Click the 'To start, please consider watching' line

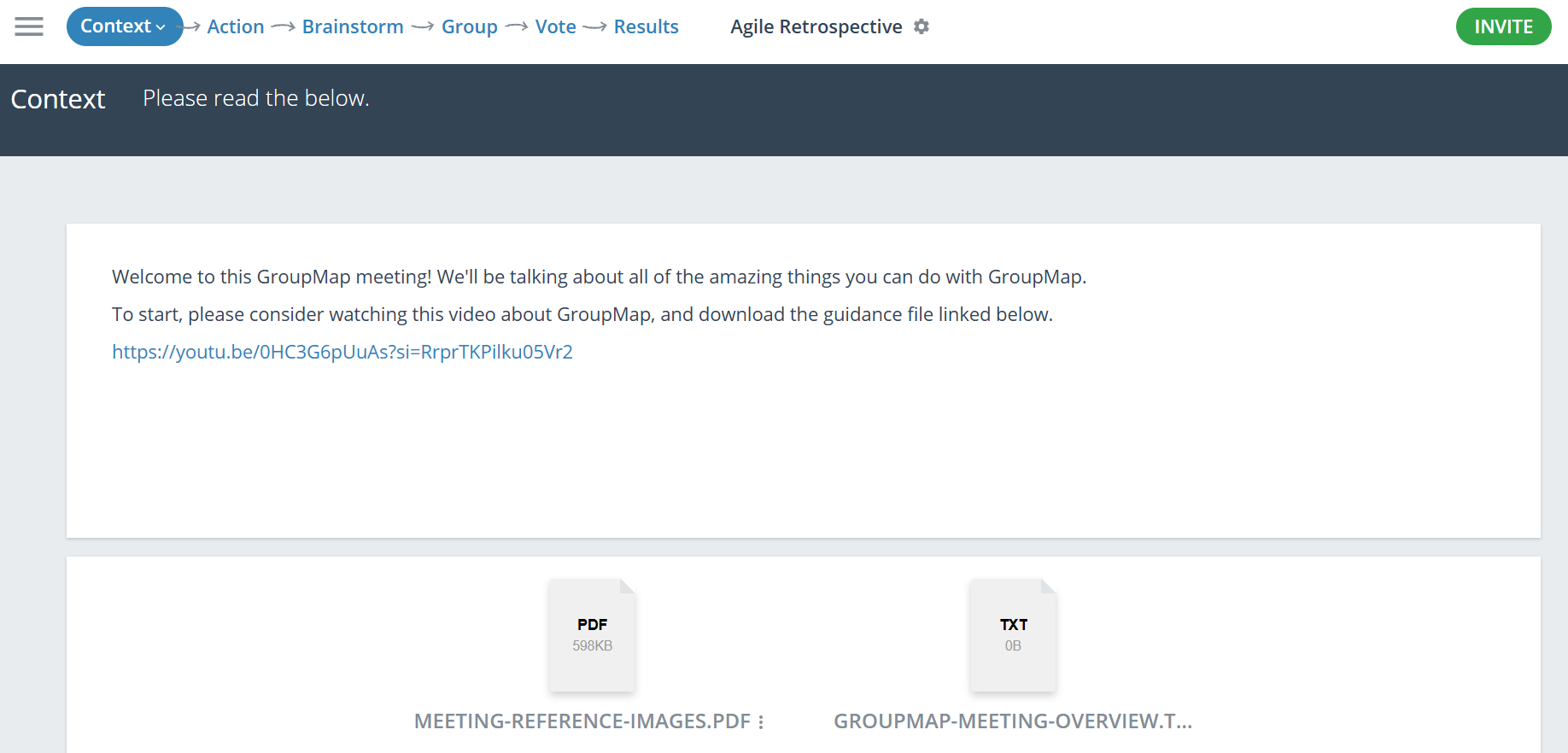tap(582, 314)
